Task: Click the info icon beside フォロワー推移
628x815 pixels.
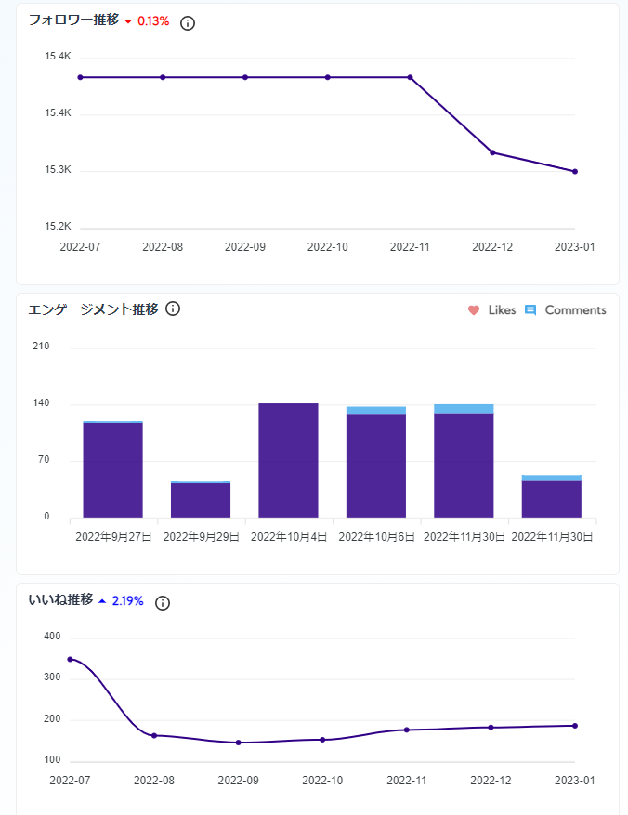Action: [188, 23]
